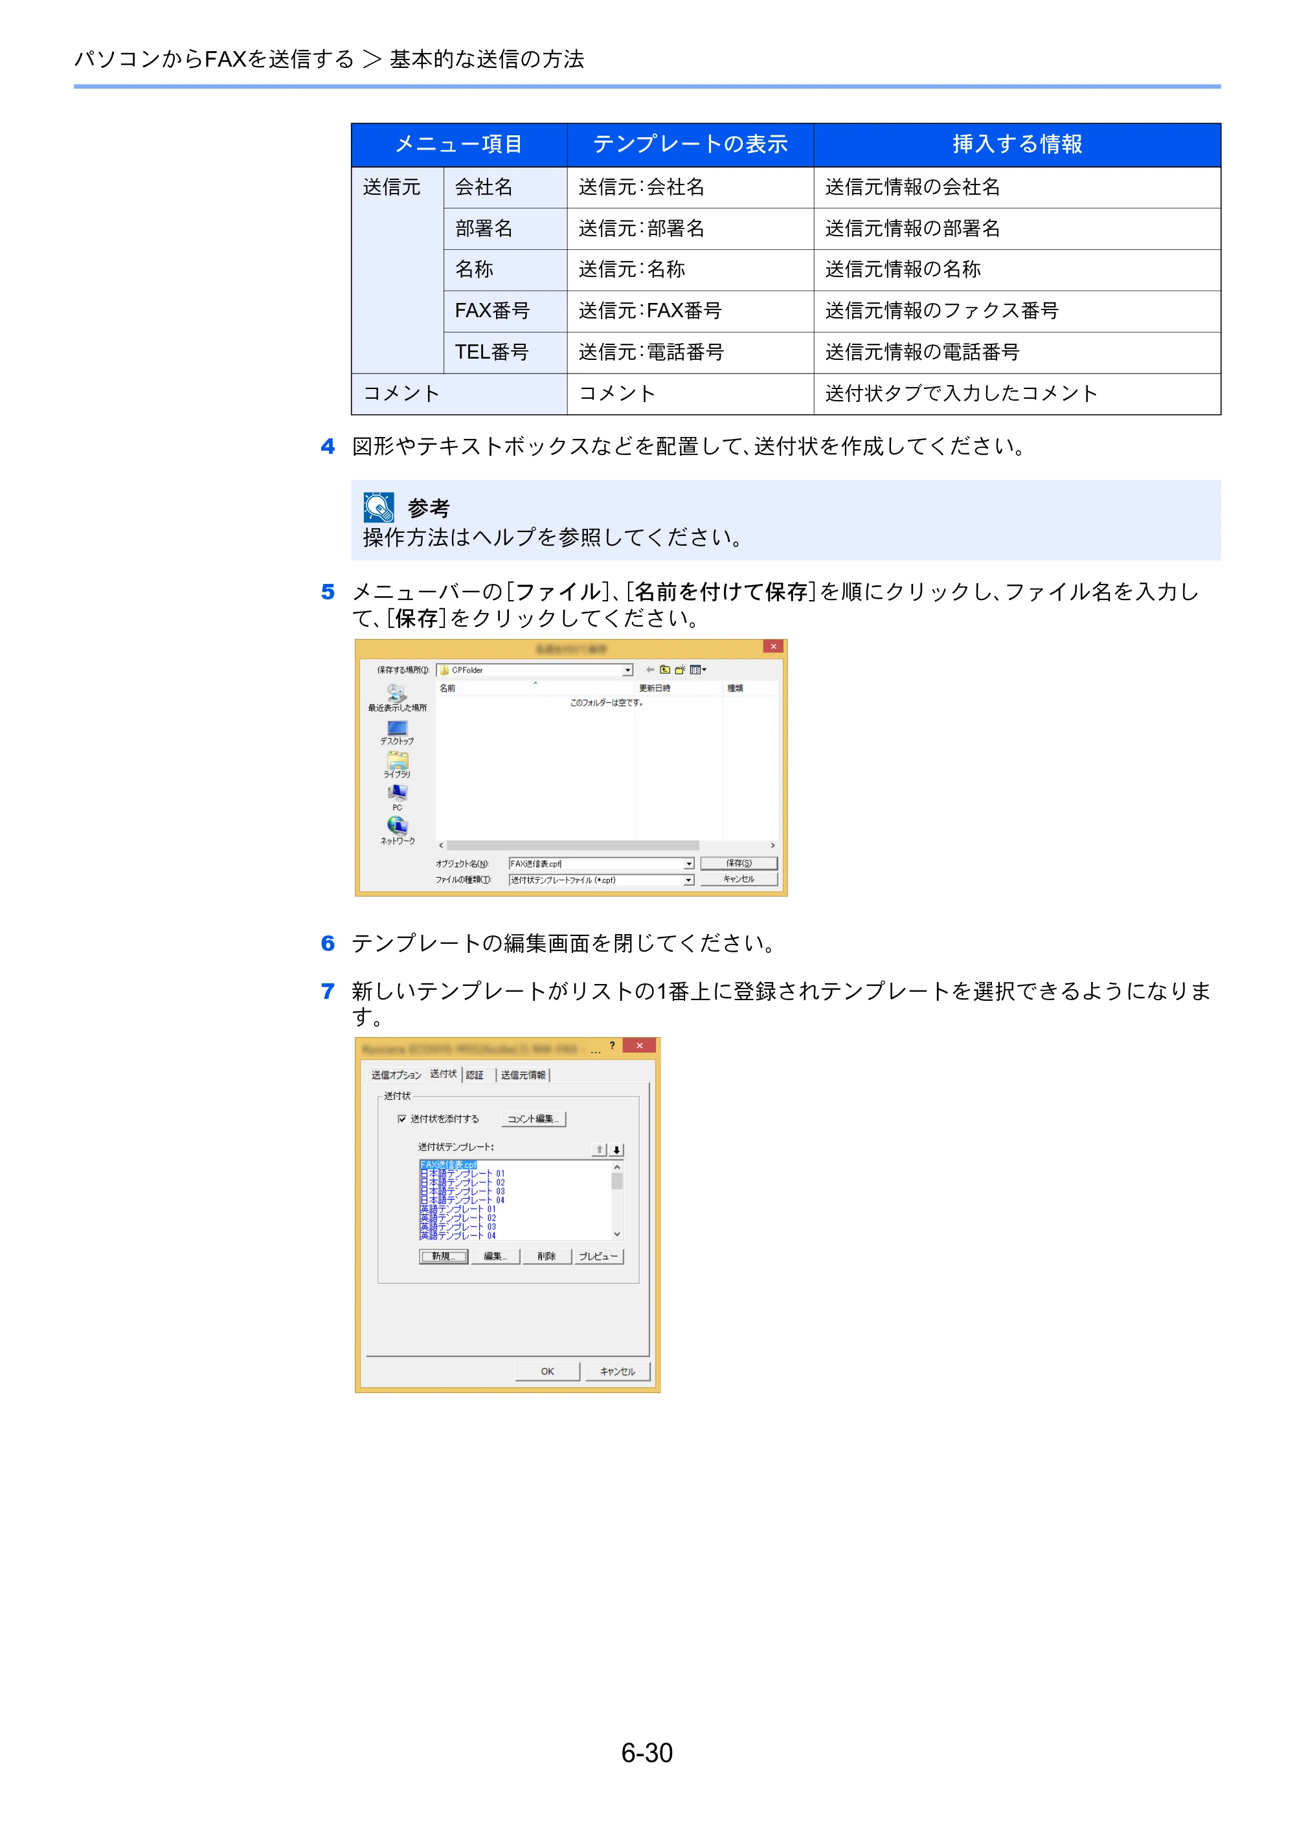Switch to the 送信元情報 tab
Screen dimensions: 1295x1832
(523, 1075)
